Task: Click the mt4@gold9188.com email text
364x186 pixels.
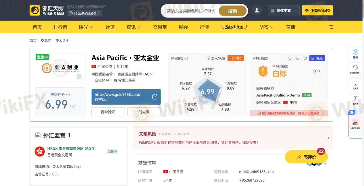Action: click(256, 172)
